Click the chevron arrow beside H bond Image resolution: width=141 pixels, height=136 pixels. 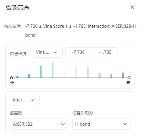point(125,124)
